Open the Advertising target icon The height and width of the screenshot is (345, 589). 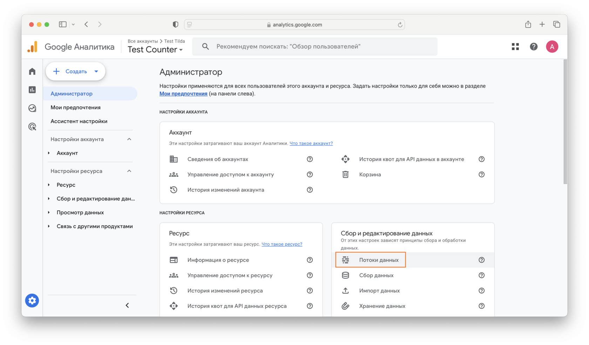tap(32, 127)
